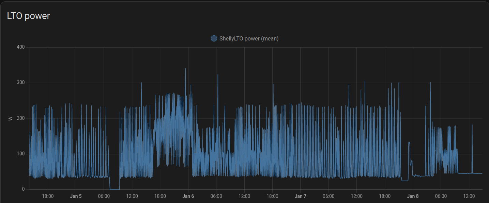489x203 pixels.
Task: Click the 12:00 time label after Jan 8
Action: [x=469, y=196]
